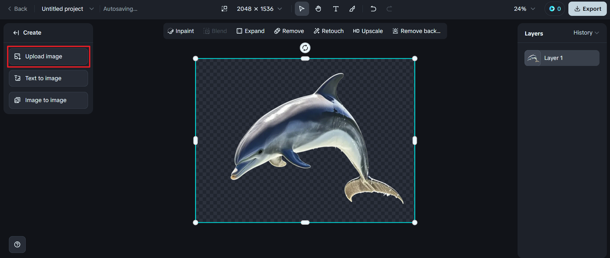Viewport: 610px width, 258px height.
Task: Click the Upload image button
Action: click(48, 57)
